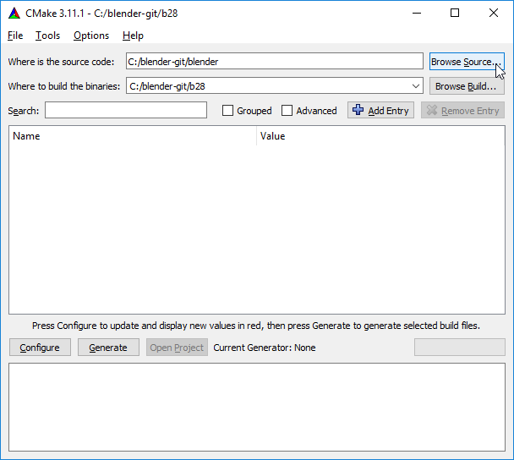This screenshot has width=514, height=460.
Task: Click the Name column header
Action: point(133,136)
